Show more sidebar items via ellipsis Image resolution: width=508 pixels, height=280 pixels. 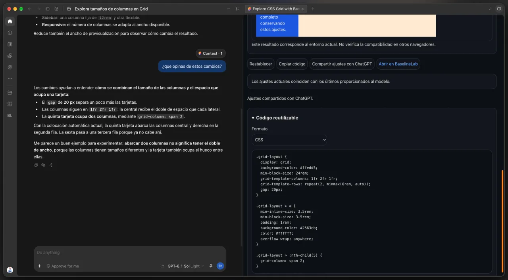click(10, 79)
